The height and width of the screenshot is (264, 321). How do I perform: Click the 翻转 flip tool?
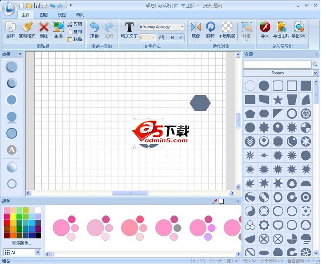point(210,30)
